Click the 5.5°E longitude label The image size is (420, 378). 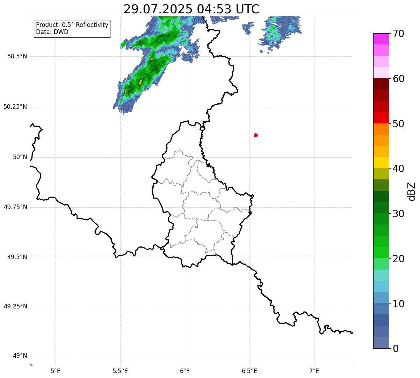coord(120,371)
